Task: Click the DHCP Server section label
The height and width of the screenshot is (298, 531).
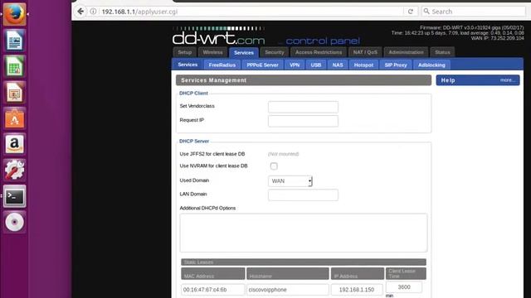Action: pos(194,142)
